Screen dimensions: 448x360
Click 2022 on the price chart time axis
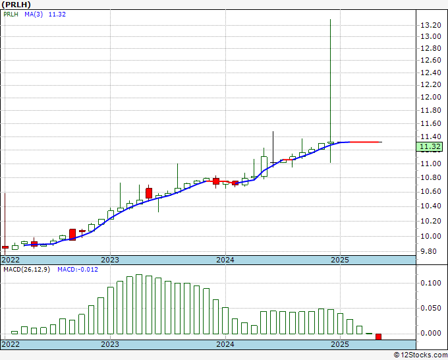coord(11,260)
